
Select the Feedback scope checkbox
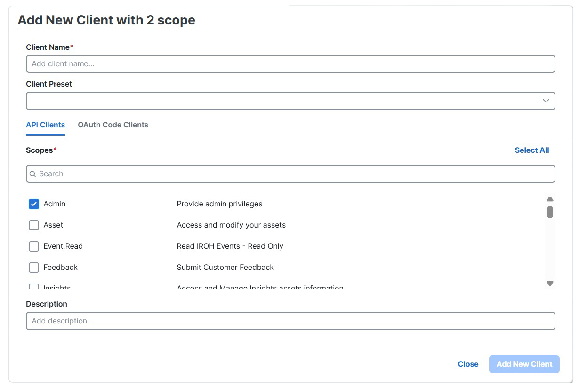coord(33,267)
